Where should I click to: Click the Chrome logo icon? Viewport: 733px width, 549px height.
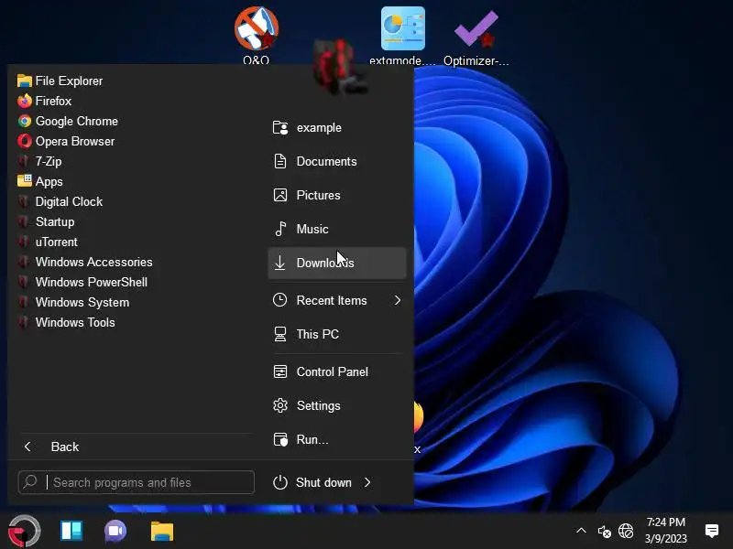[x=25, y=121]
